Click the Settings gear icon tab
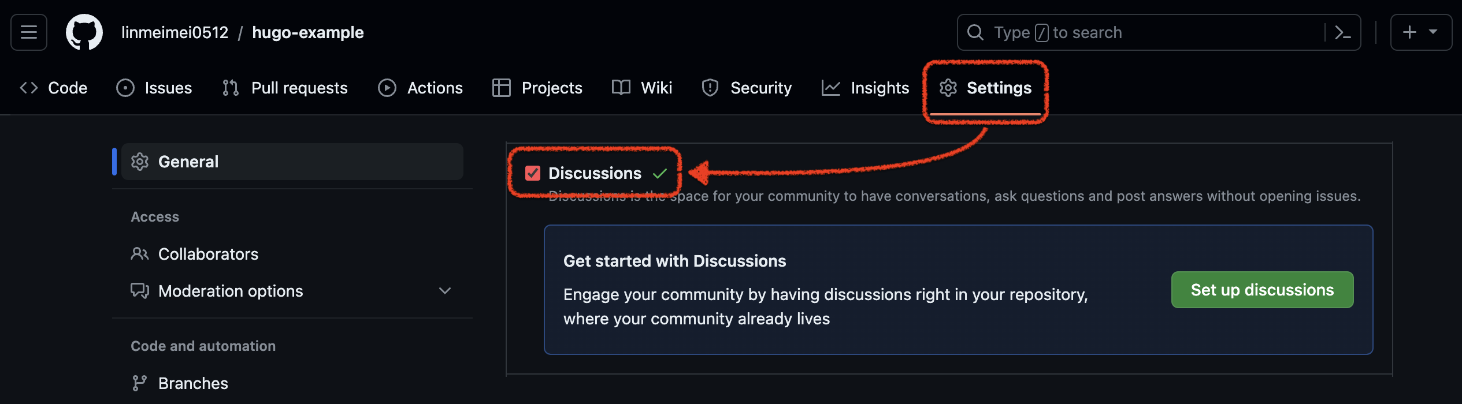The width and height of the screenshot is (1462, 404). tap(948, 88)
